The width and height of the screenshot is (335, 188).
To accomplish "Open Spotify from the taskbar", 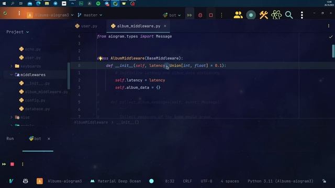I will pyautogui.click(x=98, y=4).
